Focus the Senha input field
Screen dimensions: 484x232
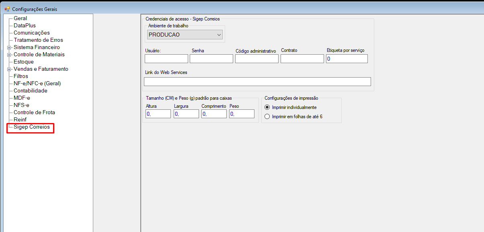[x=211, y=59]
